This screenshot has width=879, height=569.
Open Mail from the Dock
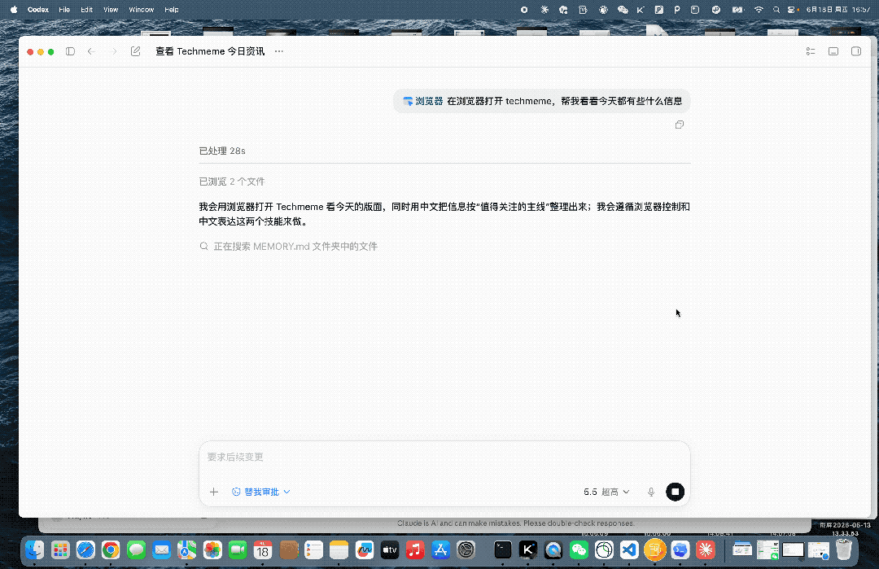[x=161, y=550]
